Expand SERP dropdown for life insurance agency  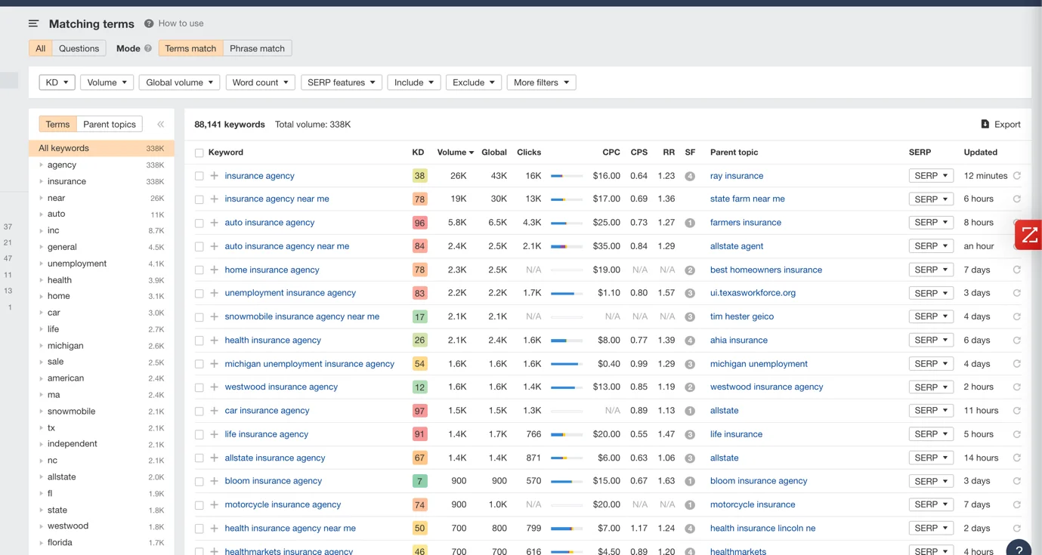tap(931, 434)
